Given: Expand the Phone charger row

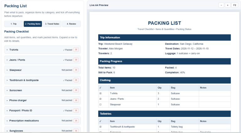Looking at the screenshot, I should (x=7, y=100).
